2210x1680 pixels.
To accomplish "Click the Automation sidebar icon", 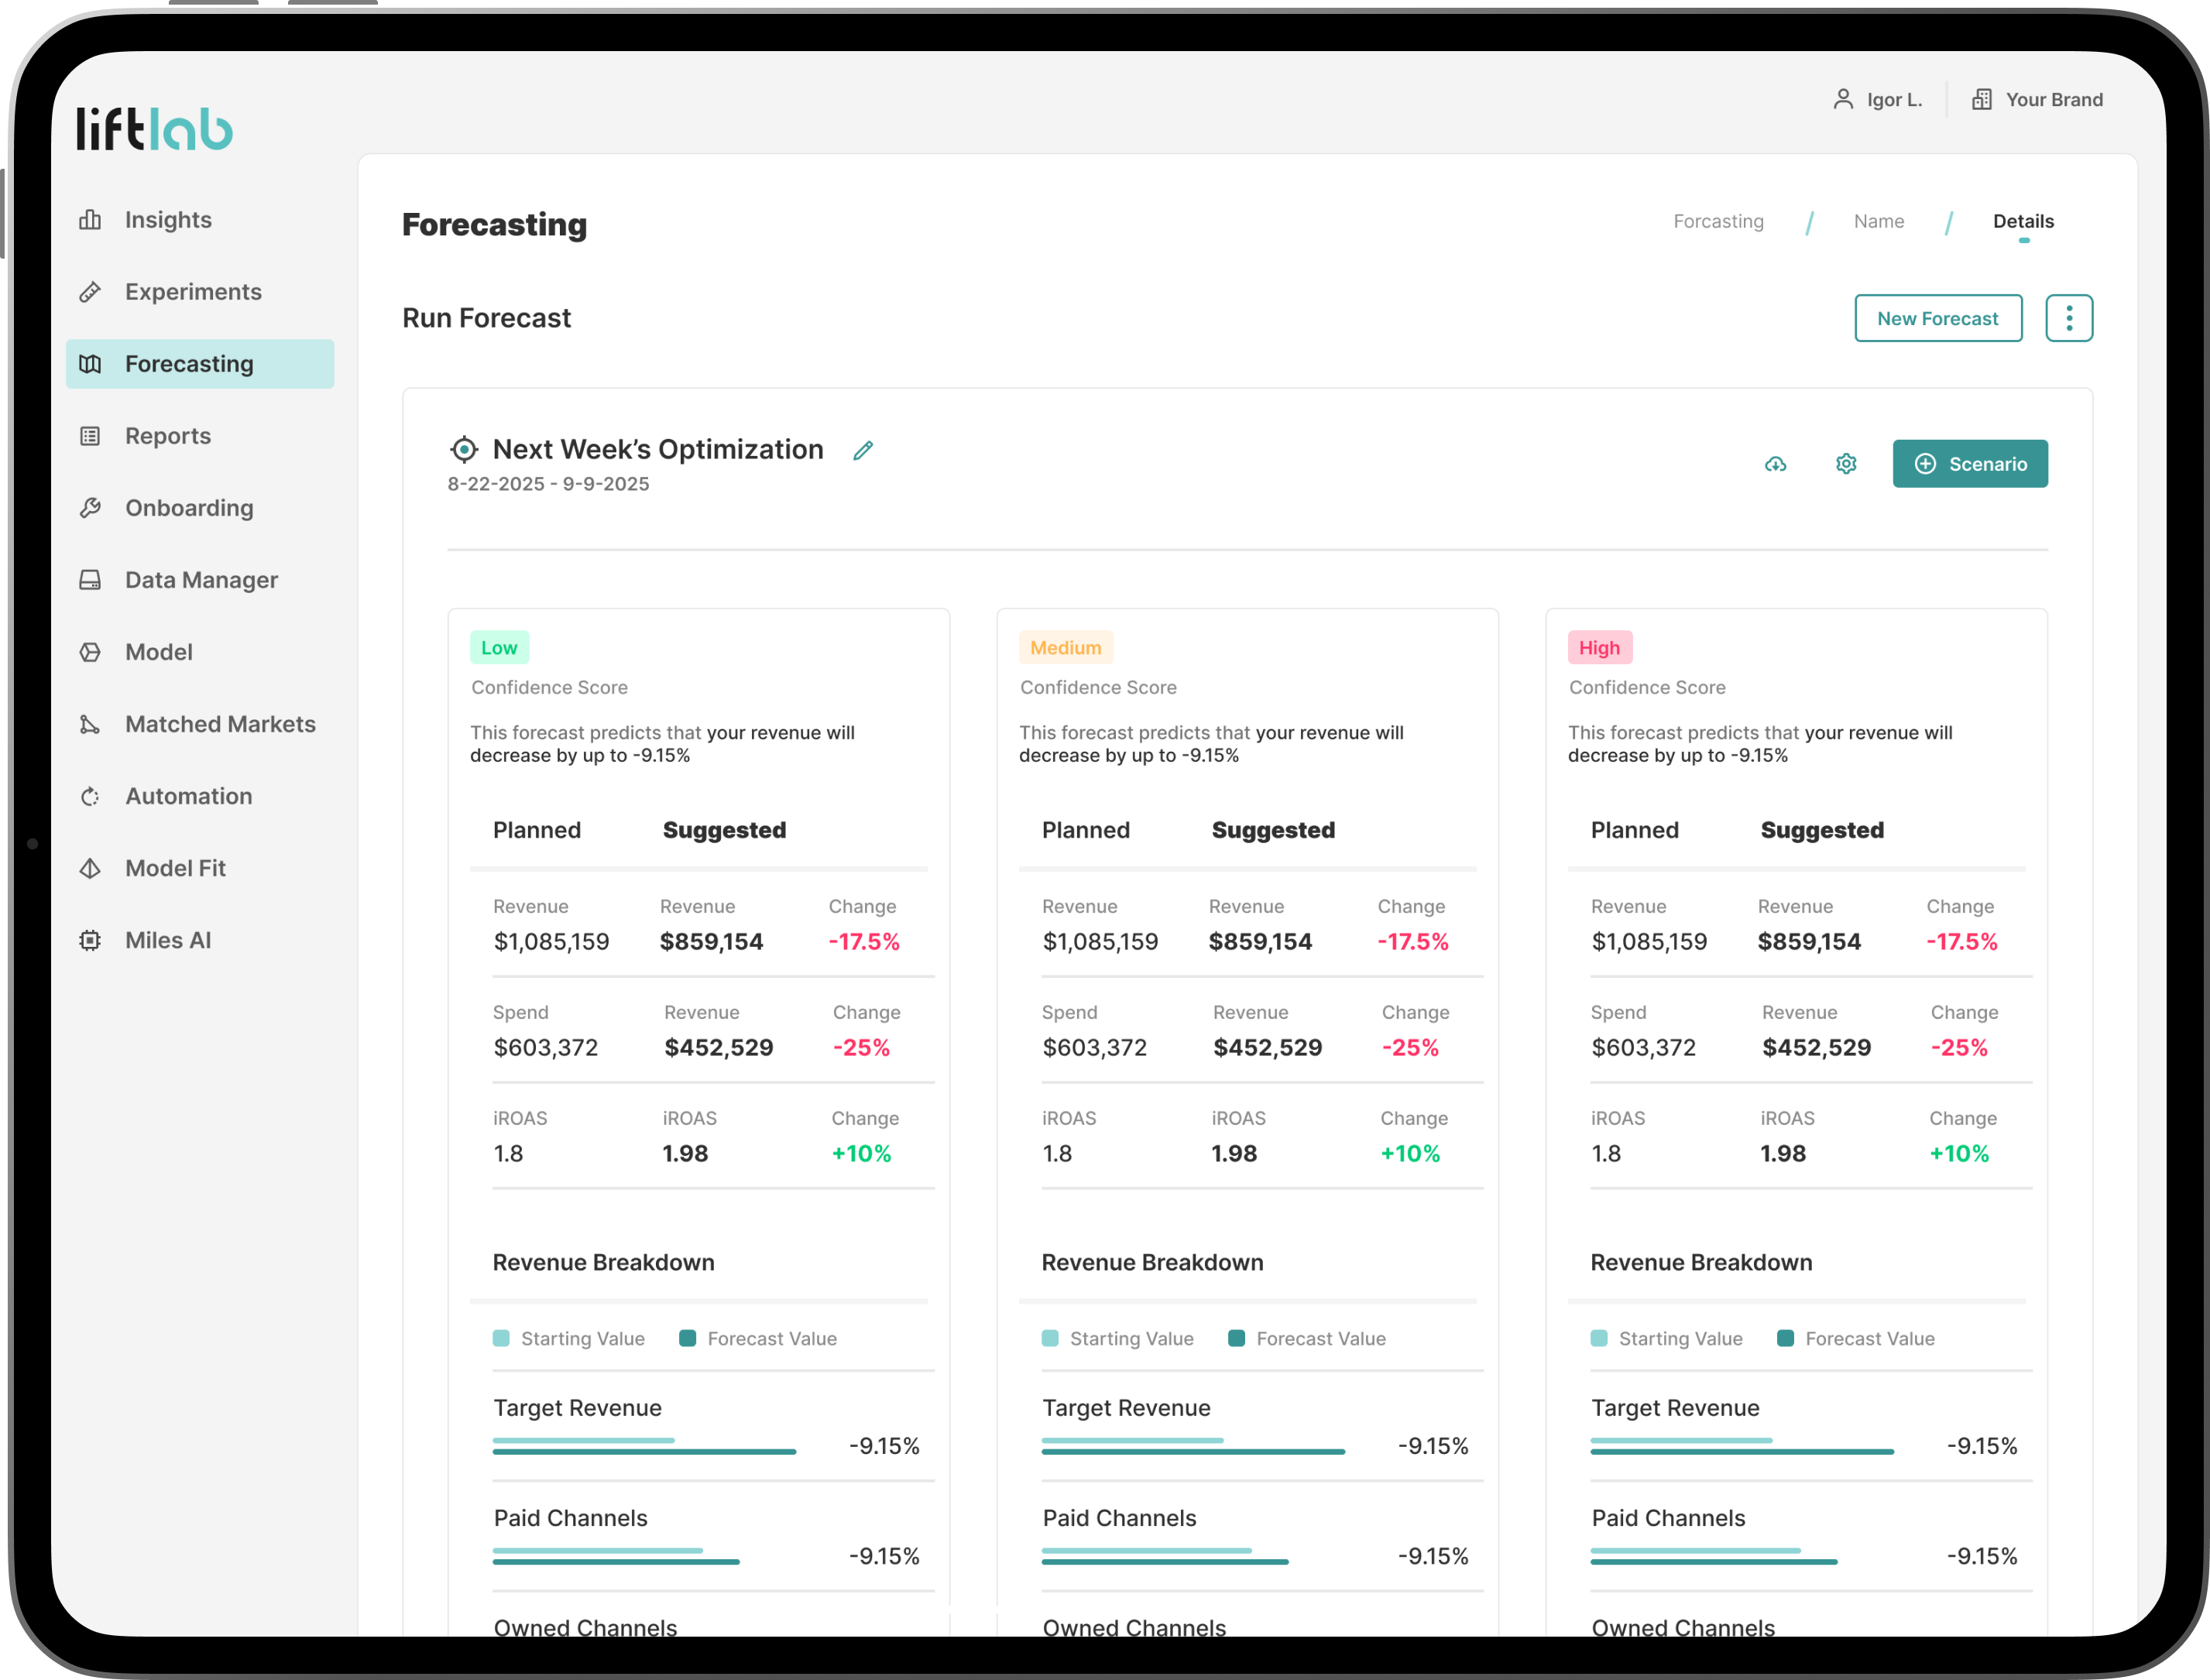I will 90,796.
